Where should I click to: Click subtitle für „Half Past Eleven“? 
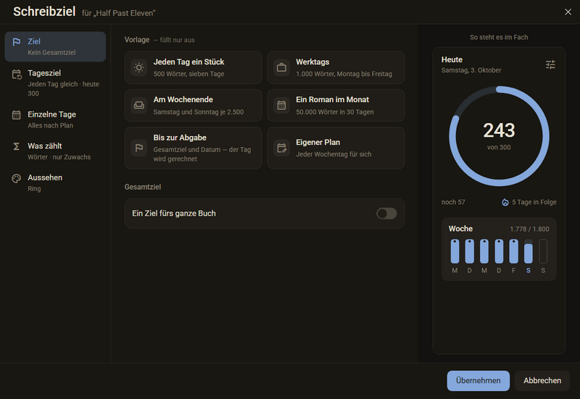pos(119,13)
